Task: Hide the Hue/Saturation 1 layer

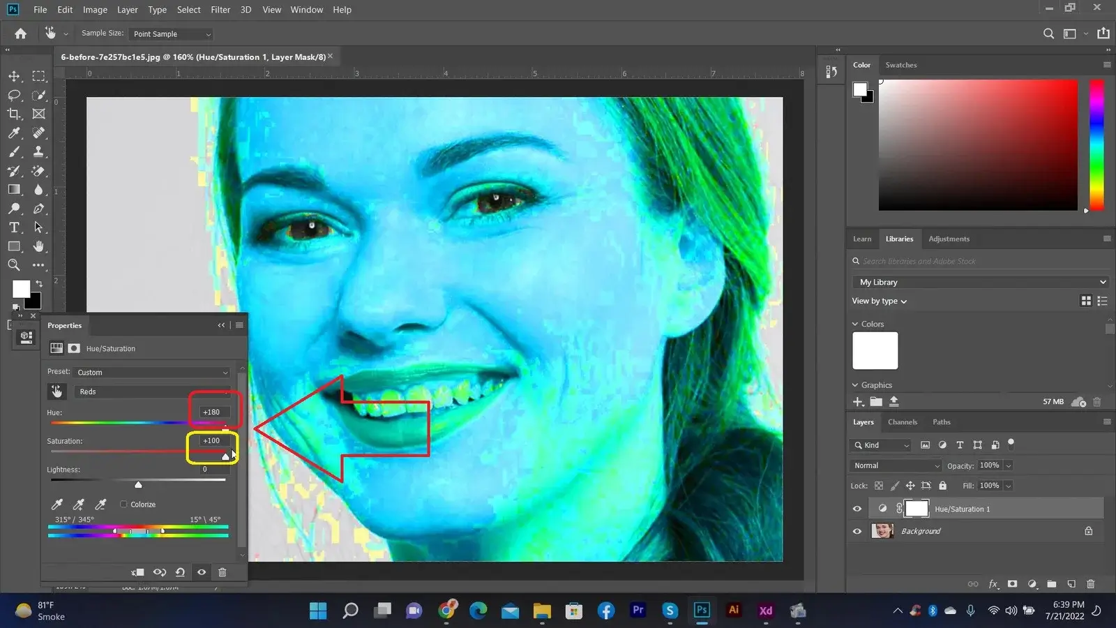Action: (x=857, y=509)
